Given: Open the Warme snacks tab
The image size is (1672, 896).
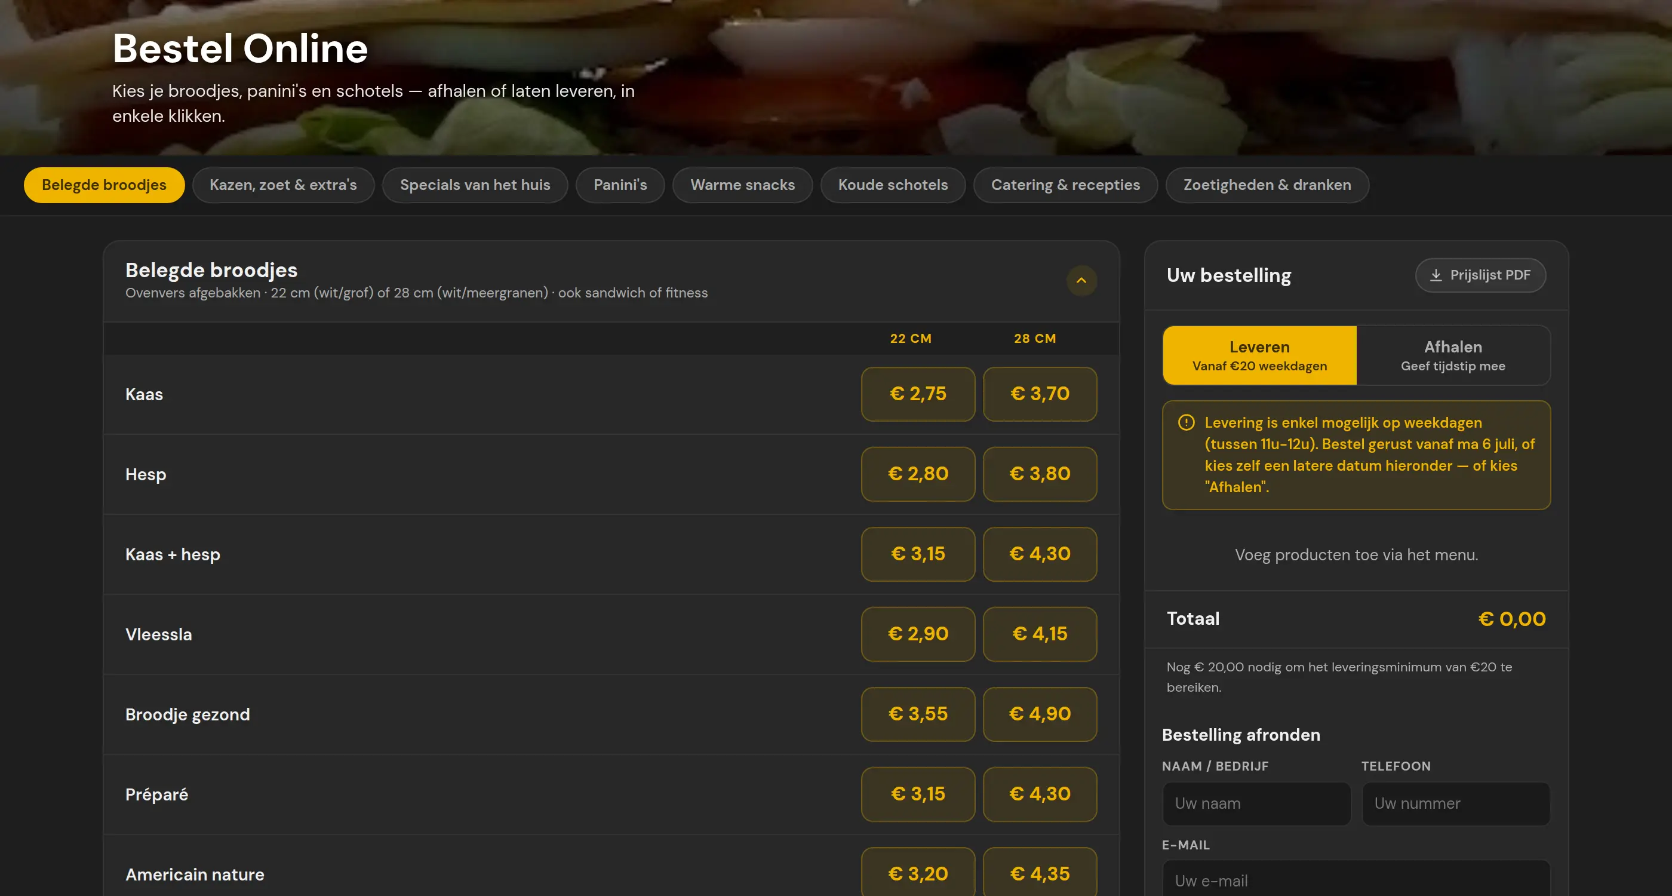Looking at the screenshot, I should 742,185.
